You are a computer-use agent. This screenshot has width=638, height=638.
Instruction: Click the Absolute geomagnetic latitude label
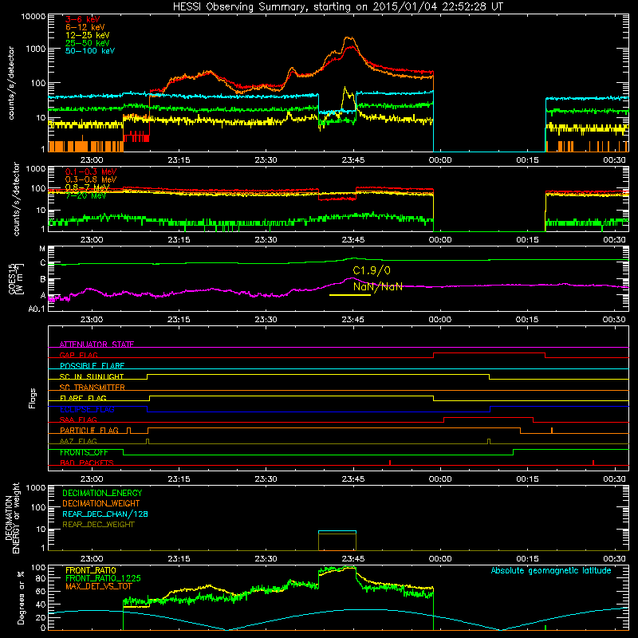coord(551,571)
